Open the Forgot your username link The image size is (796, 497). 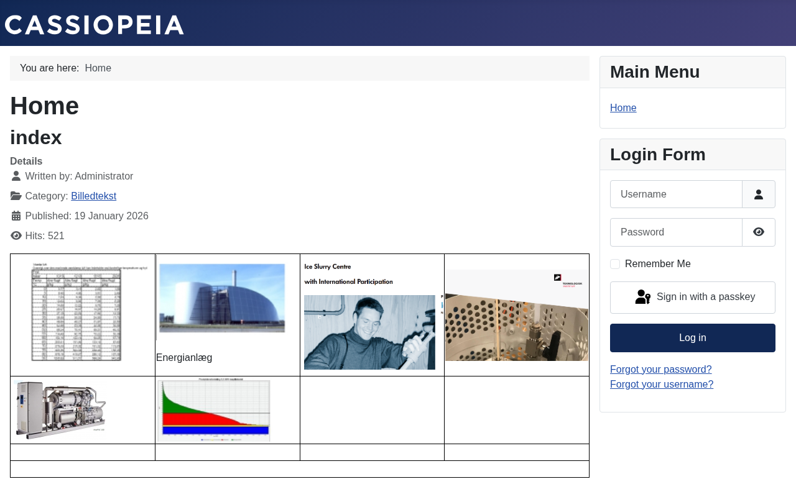(x=662, y=385)
